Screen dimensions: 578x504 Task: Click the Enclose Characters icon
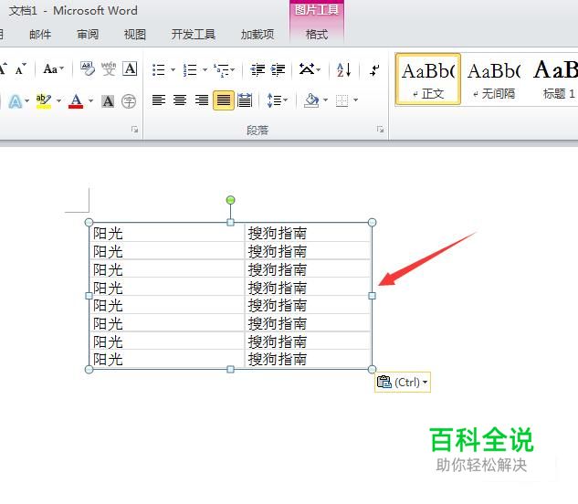tap(129, 101)
